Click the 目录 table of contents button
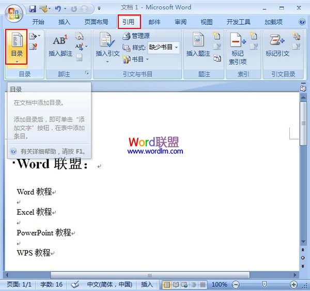 [x=17, y=47]
